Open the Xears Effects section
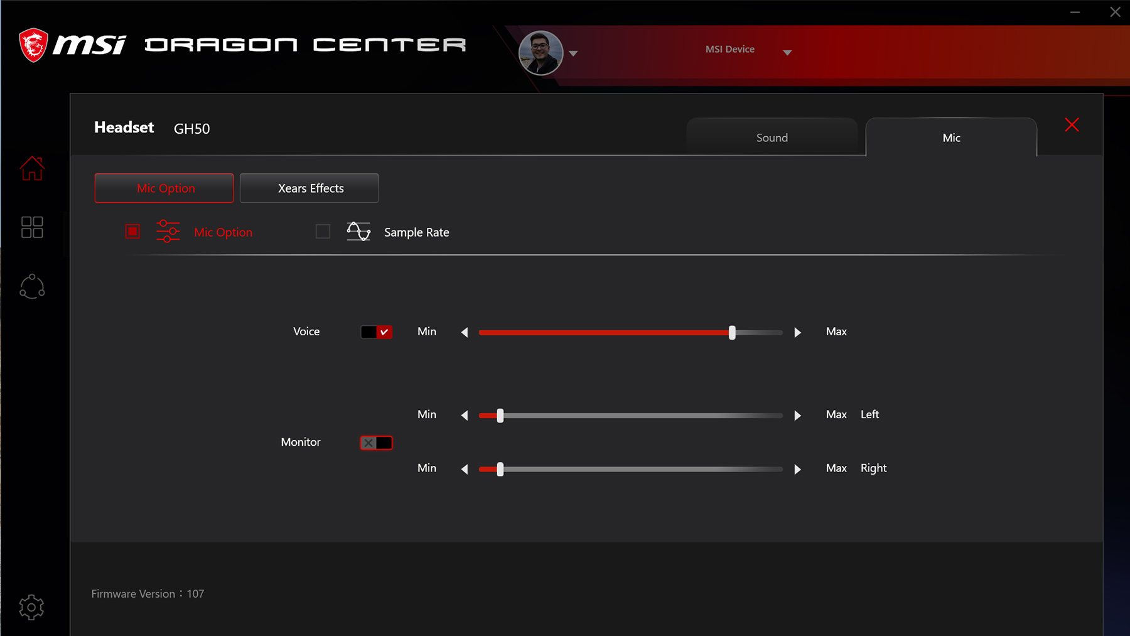1130x636 pixels. click(309, 188)
